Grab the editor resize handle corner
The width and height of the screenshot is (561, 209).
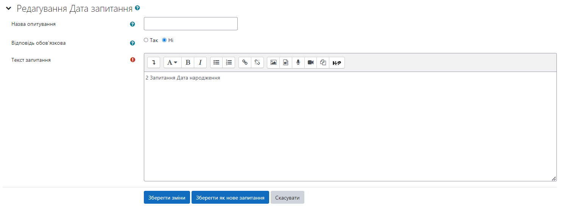click(x=554, y=178)
